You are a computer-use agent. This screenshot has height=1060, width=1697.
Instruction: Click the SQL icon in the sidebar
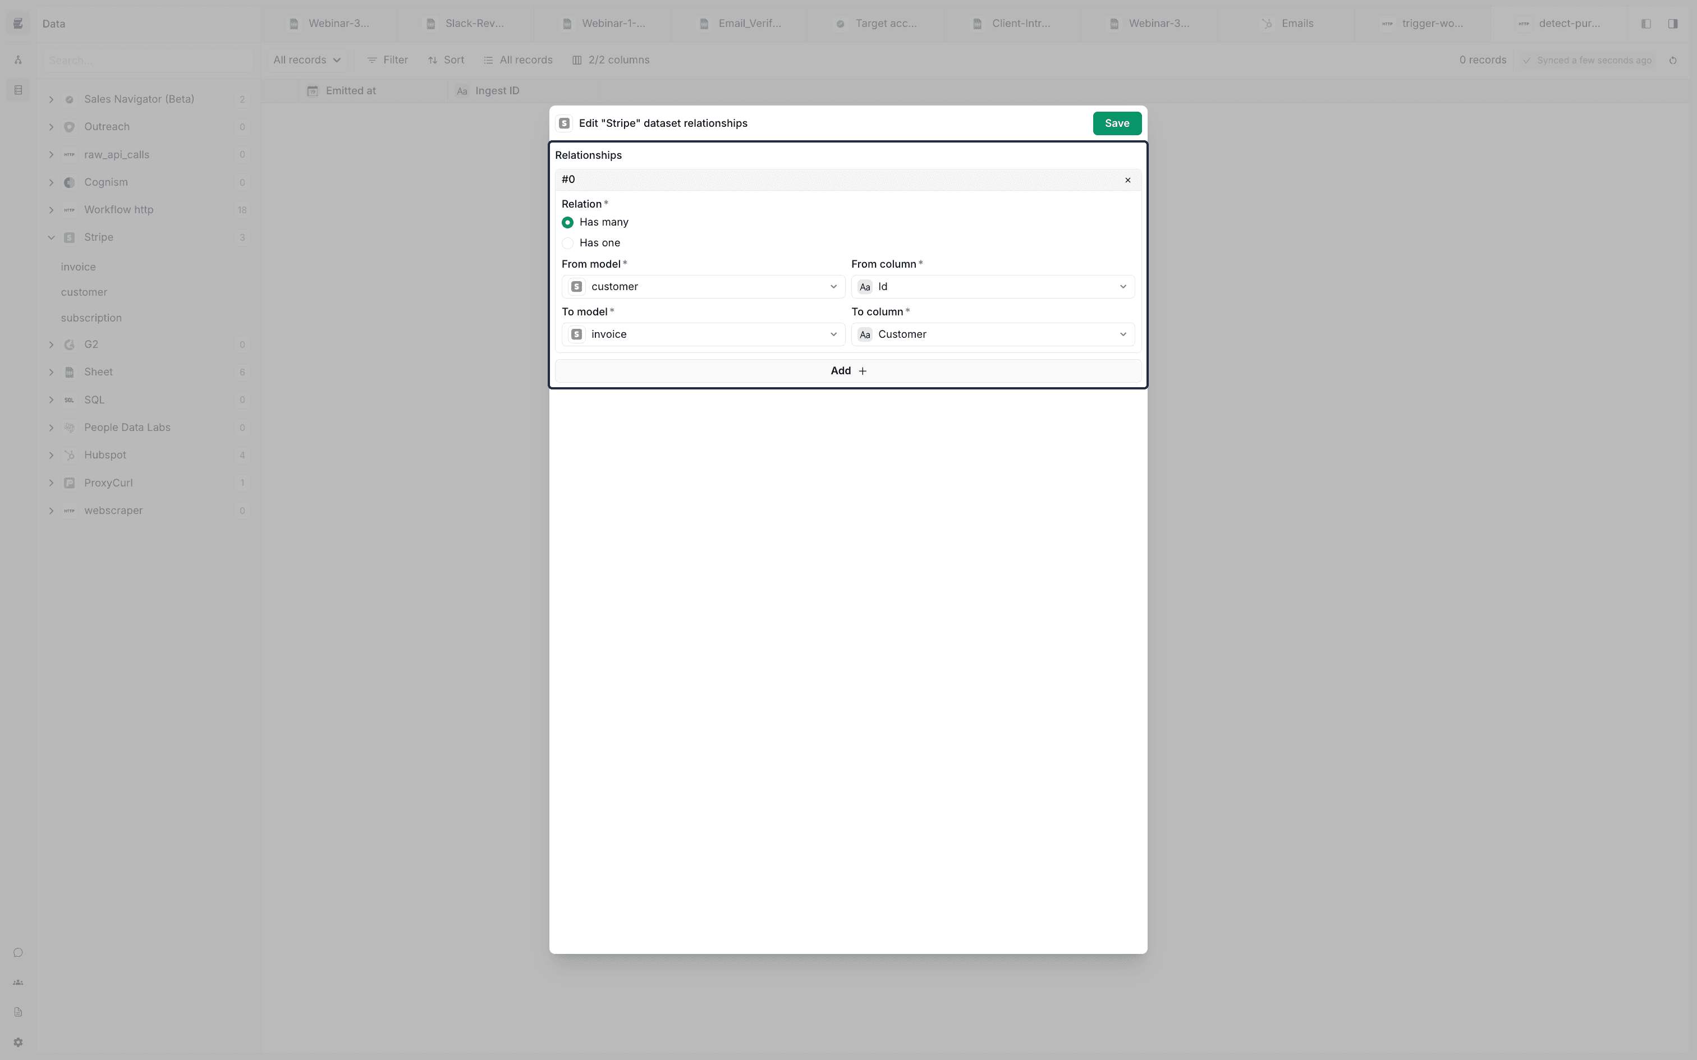[x=70, y=400]
